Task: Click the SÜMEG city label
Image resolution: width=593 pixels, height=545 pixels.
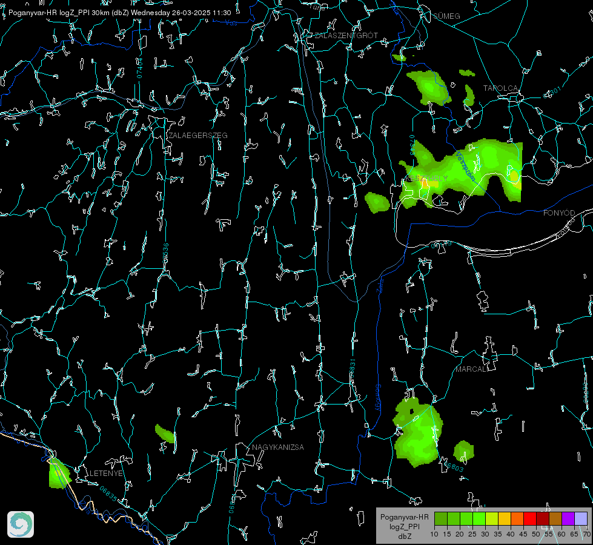Action: [446, 16]
